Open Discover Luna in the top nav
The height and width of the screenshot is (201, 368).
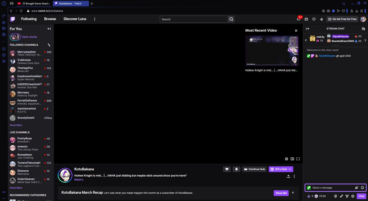coord(75,19)
